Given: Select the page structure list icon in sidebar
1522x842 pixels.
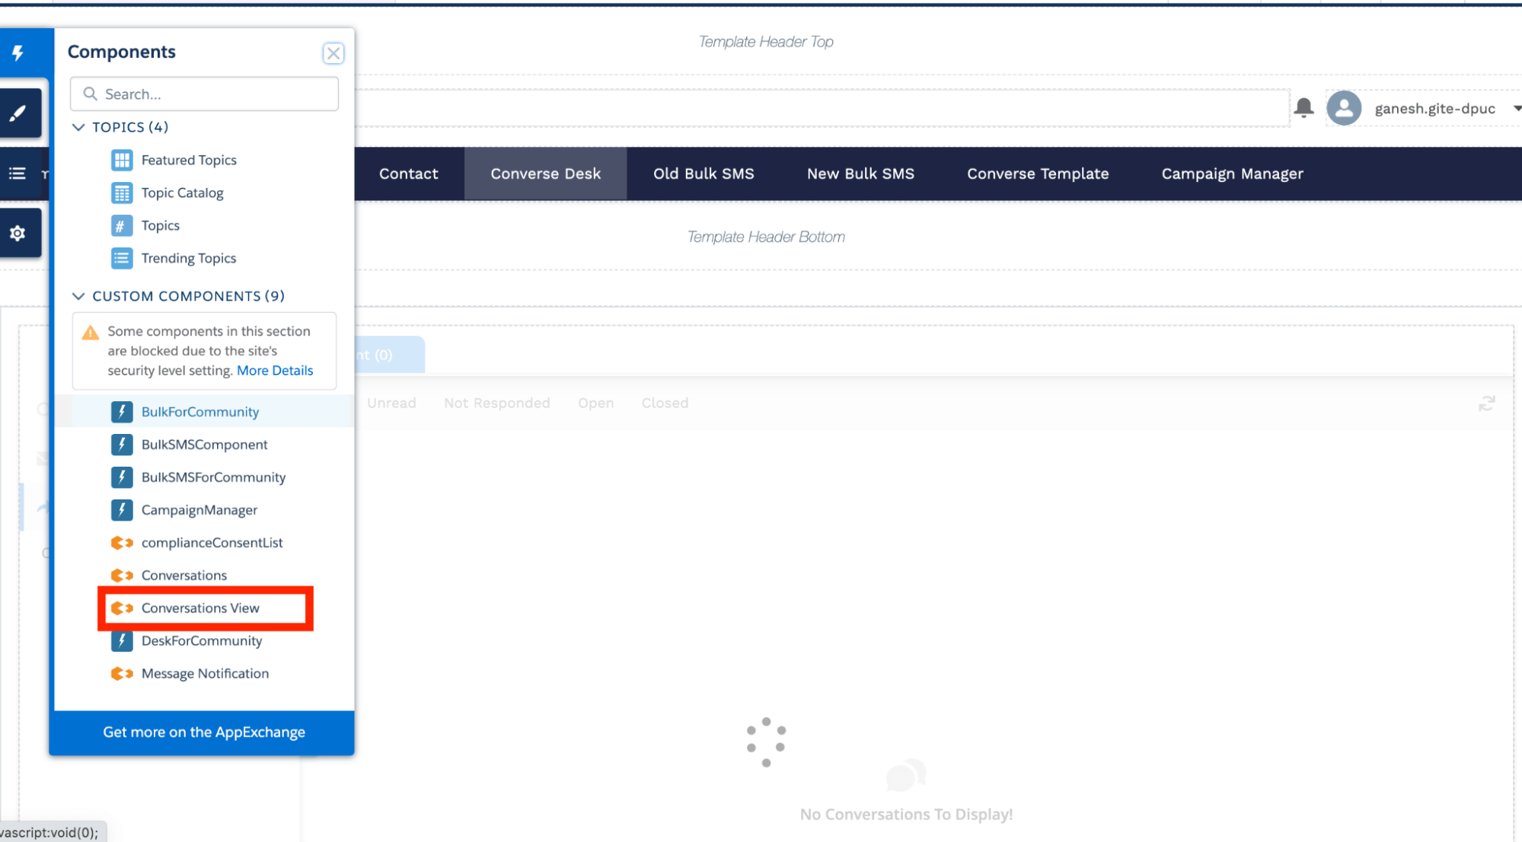Looking at the screenshot, I should (x=17, y=173).
